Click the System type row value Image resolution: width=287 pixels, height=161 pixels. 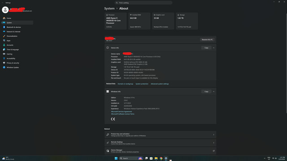click(x=139, y=75)
